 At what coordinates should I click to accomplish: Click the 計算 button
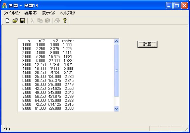pos(147,44)
